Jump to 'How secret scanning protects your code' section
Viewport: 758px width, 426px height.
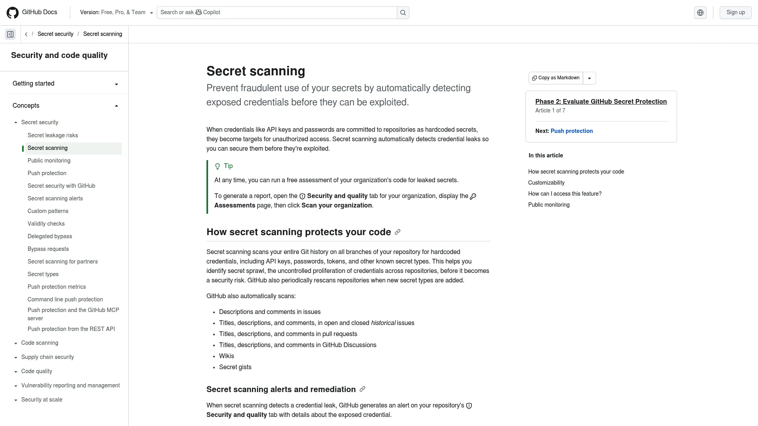pyautogui.click(x=576, y=172)
